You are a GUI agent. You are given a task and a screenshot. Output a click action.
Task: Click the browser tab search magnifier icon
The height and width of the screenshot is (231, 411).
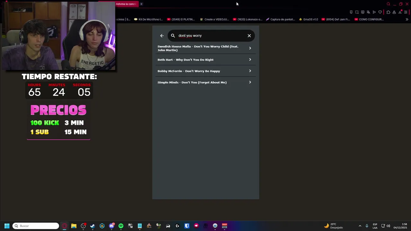pos(388,4)
